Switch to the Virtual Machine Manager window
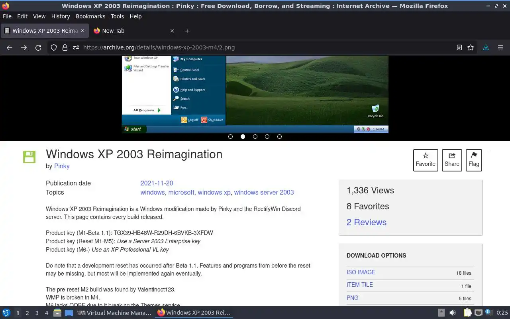This screenshot has height=319, width=510. [x=115, y=313]
